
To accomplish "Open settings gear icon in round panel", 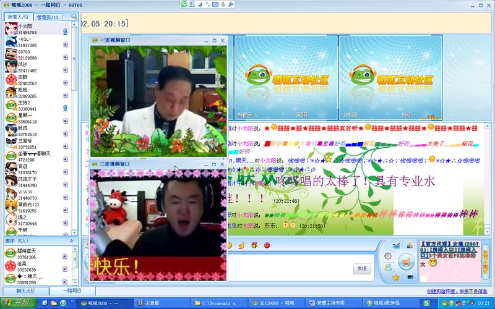I will tap(388, 256).
